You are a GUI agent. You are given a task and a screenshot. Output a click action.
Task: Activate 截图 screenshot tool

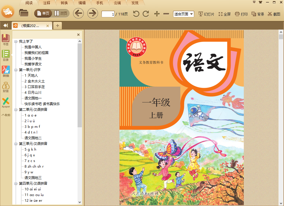tap(274, 14)
